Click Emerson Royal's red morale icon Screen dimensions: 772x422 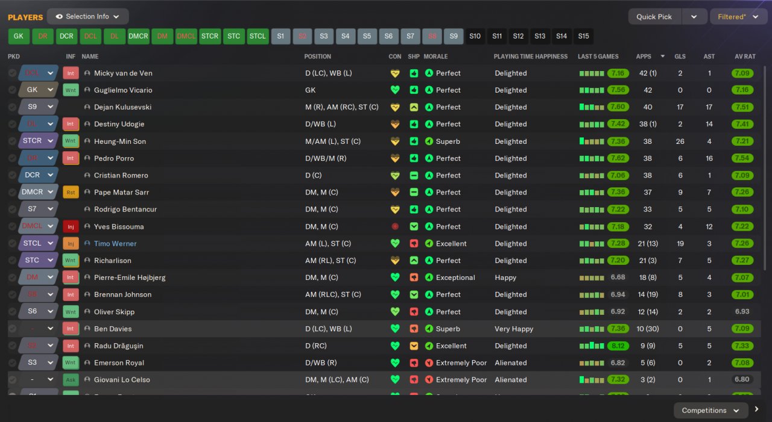point(429,363)
